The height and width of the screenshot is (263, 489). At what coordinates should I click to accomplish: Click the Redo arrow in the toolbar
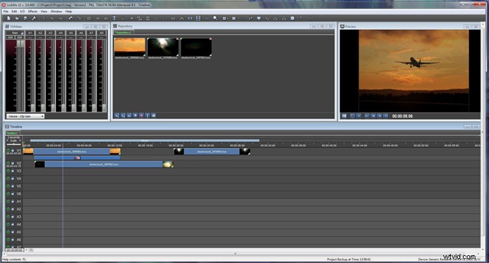point(79,18)
